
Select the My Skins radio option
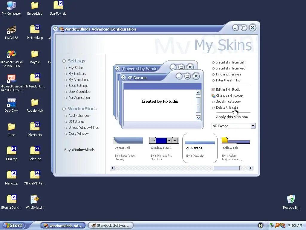(x=66, y=68)
